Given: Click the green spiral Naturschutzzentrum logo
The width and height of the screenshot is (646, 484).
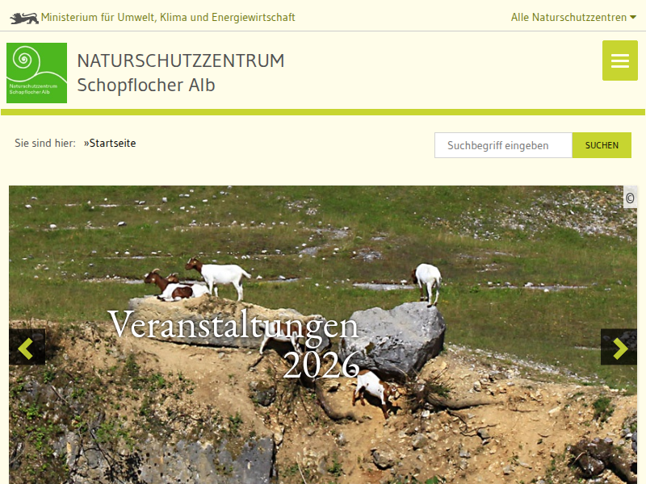Looking at the screenshot, I should coord(36,73).
